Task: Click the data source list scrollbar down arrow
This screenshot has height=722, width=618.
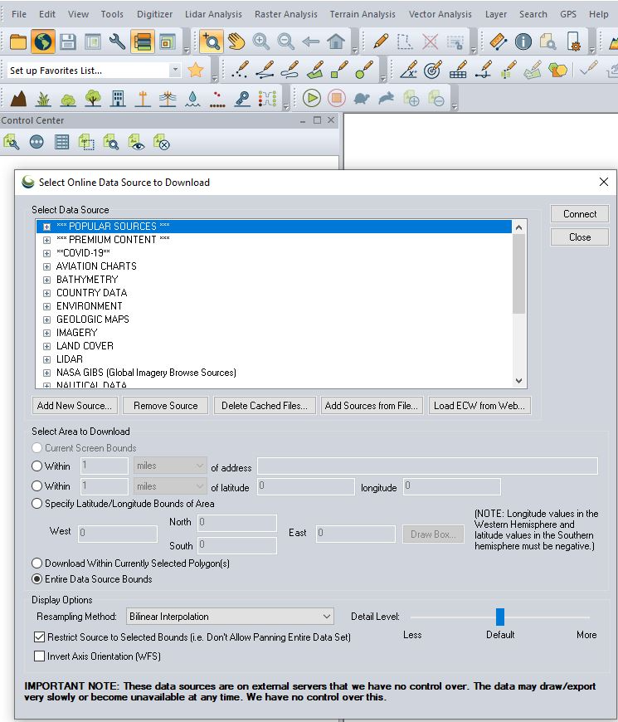Action: [519, 381]
